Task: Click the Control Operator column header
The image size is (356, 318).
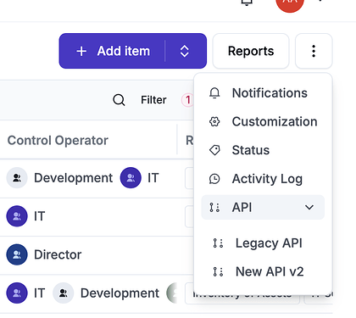Action: pyautogui.click(x=58, y=140)
